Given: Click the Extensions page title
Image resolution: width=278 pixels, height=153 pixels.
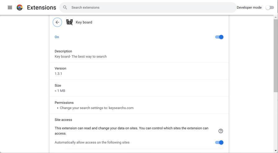Looking at the screenshot, I should [x=42, y=7].
